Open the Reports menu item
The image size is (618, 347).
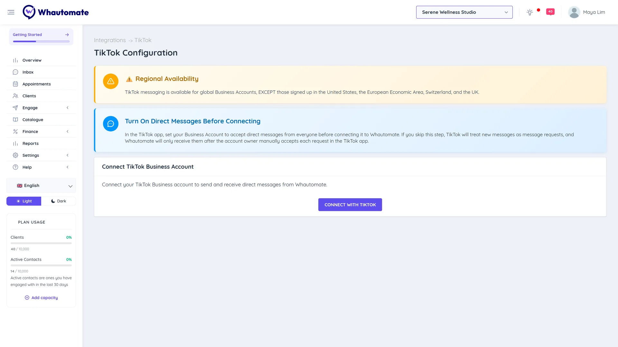click(x=41, y=144)
